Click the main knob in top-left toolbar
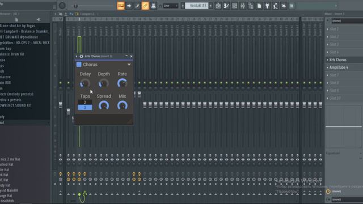This screenshot has height=204, width=363. (62, 6)
